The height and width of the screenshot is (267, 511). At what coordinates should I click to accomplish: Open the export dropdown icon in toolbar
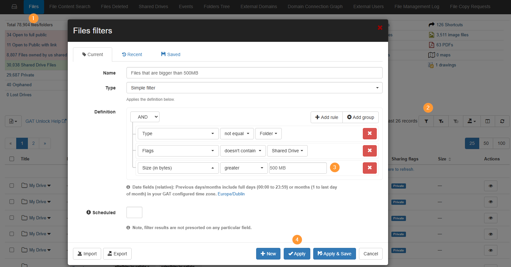coord(471,121)
